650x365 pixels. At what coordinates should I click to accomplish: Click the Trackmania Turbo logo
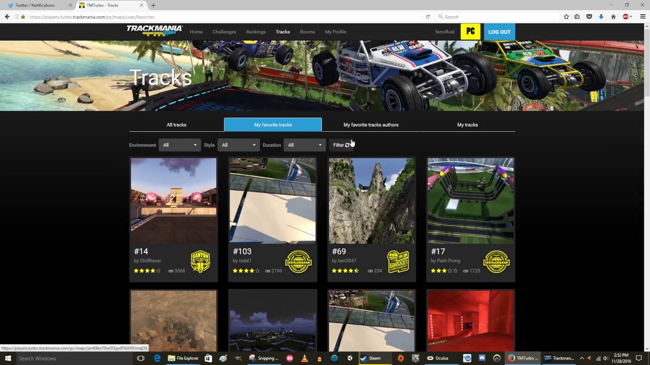pos(154,31)
